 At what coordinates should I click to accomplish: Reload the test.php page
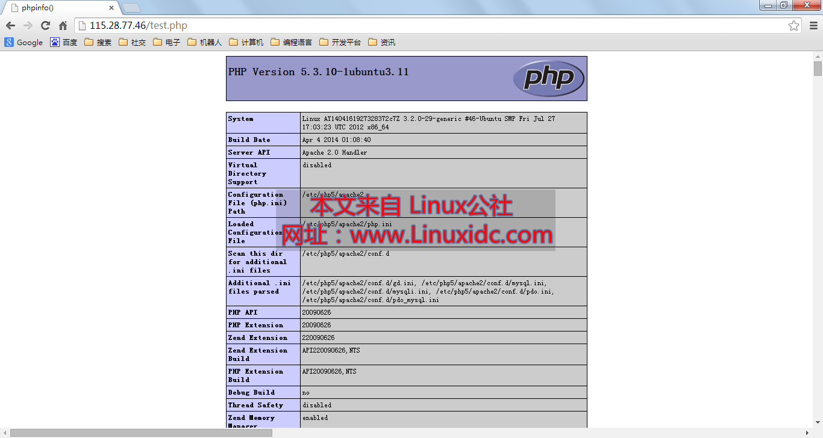click(45, 25)
